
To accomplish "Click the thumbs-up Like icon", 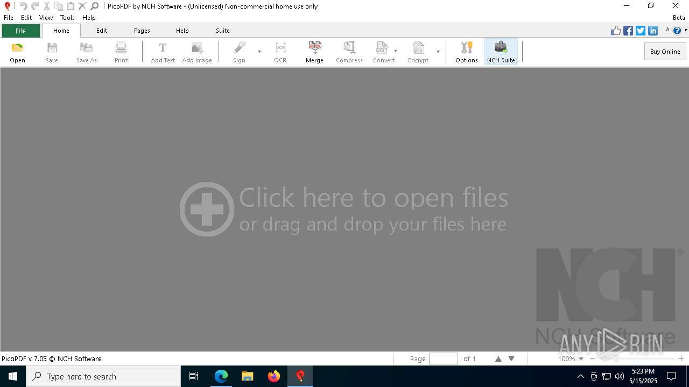I will [616, 31].
